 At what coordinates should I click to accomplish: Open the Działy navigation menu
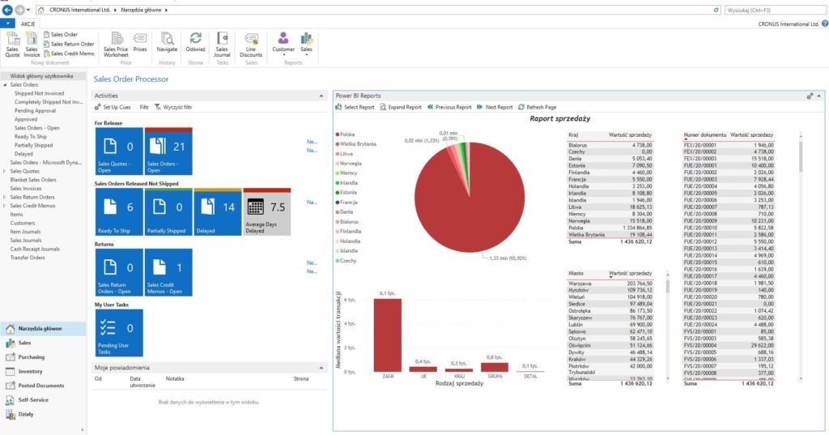tap(43, 415)
